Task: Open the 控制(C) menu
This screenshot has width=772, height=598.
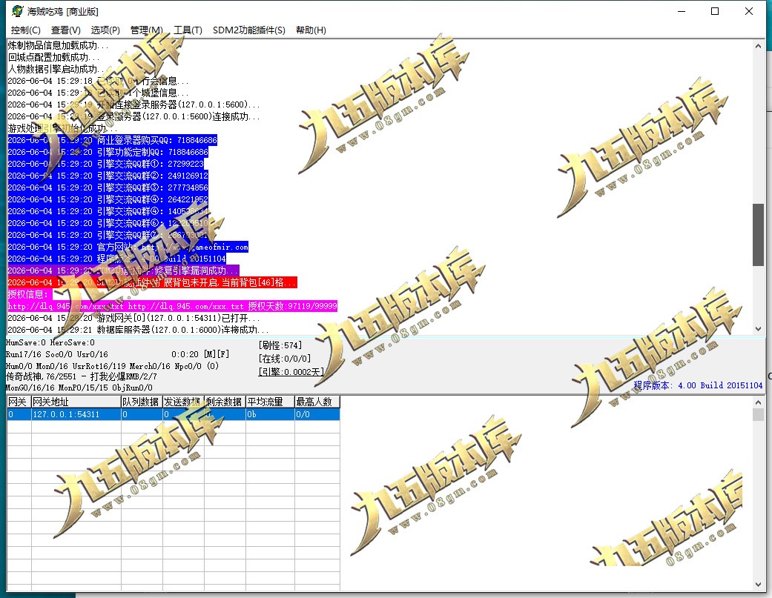Action: tap(26, 30)
